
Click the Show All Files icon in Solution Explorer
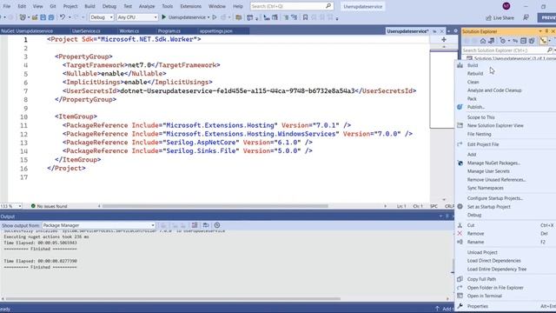pos(532,41)
